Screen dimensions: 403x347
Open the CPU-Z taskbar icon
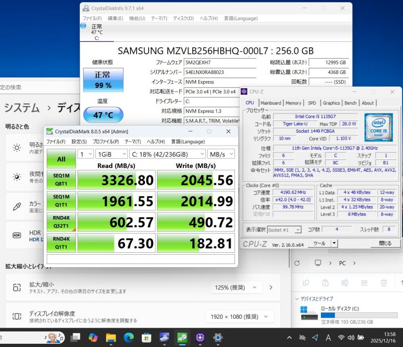[200, 337]
